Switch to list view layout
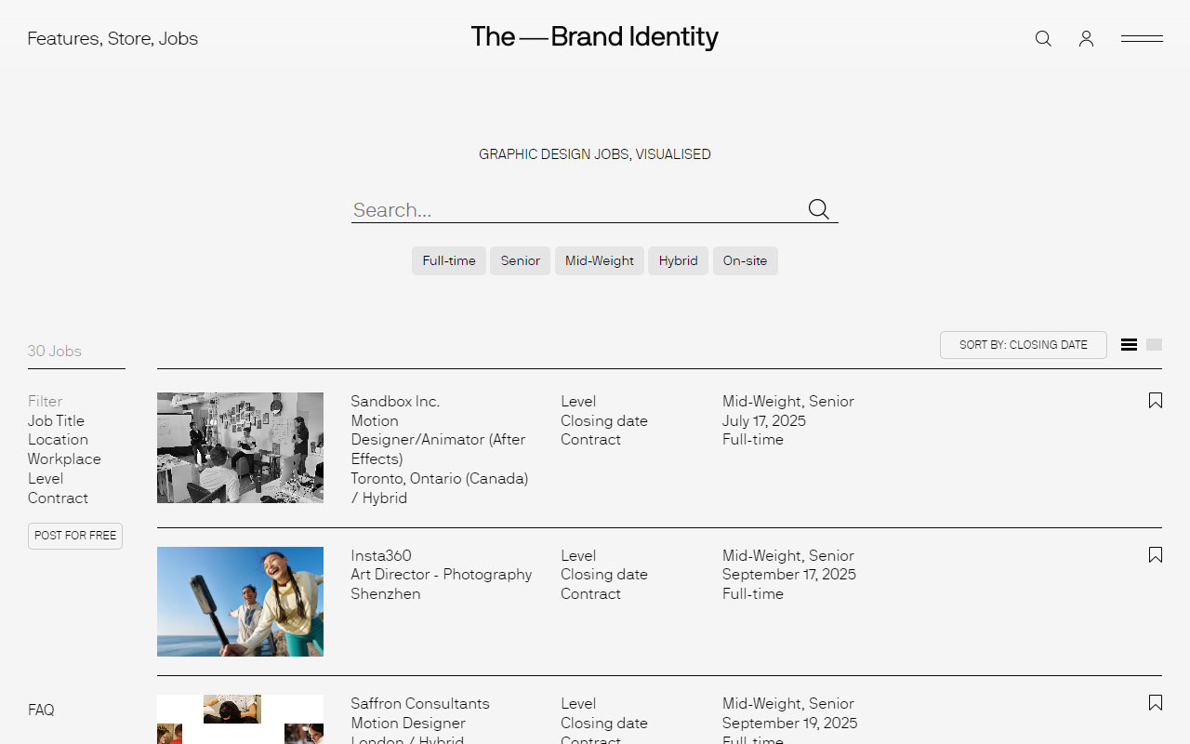The height and width of the screenshot is (744, 1190). 1129,344
